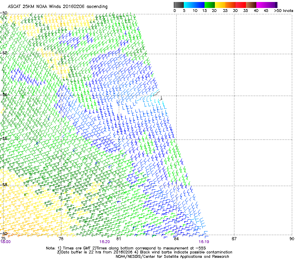The height and width of the screenshot is (259, 295).
Task: Click the '78' longitude axis label
Action: pyautogui.click(x=61, y=239)
